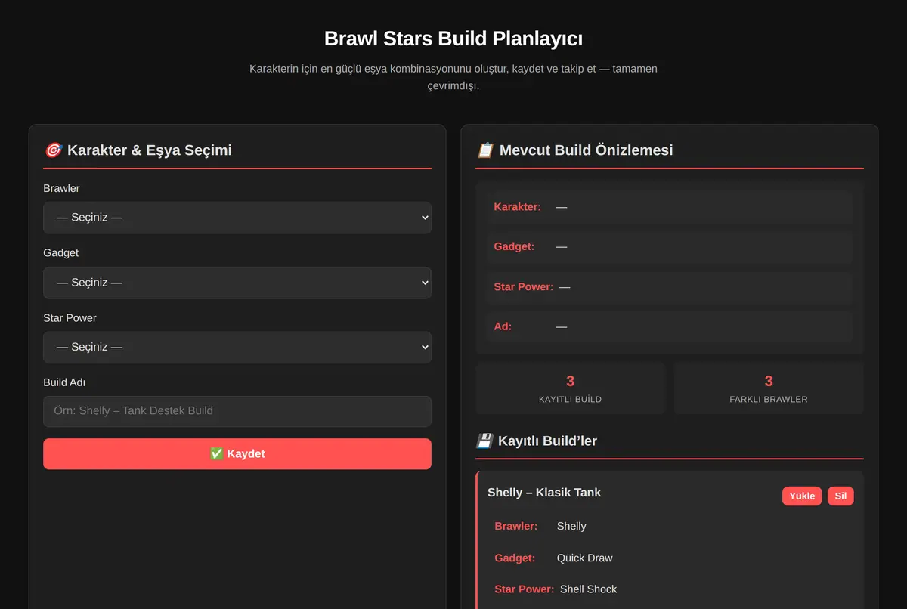Click the Shell Shock star power value

589,589
